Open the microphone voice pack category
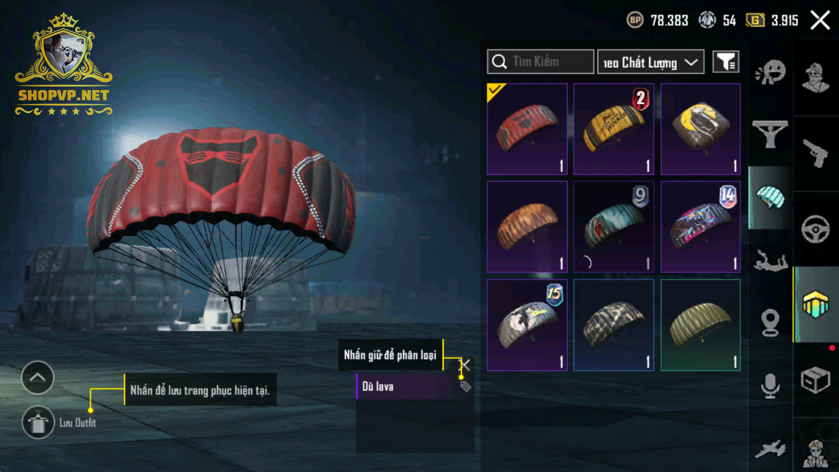 coord(770,386)
